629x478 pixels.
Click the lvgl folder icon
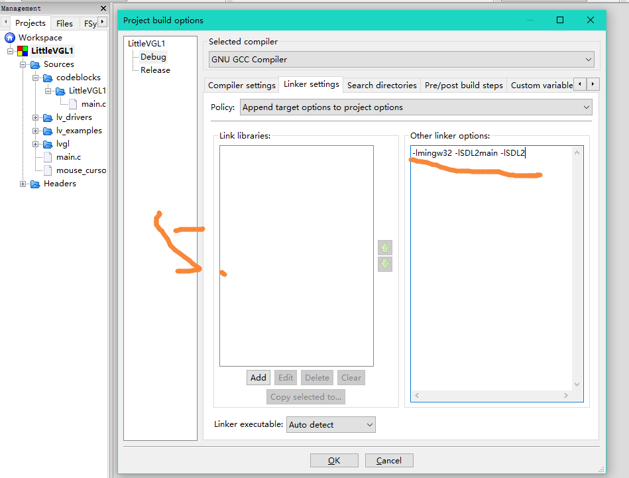point(48,144)
